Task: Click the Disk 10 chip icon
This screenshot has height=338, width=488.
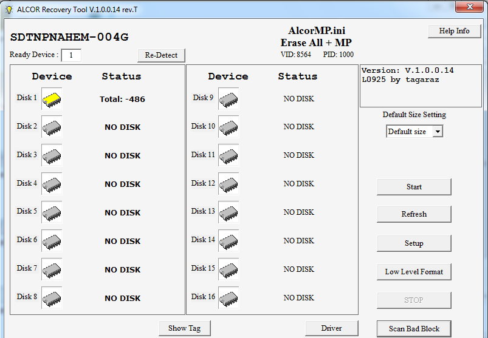Action: 229,127
